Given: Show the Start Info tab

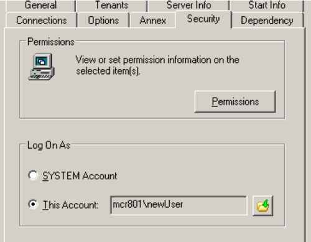Looking at the screenshot, I should tap(267, 6).
